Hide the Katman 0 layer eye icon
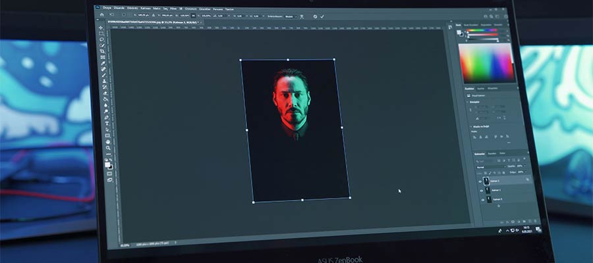The width and height of the screenshot is (593, 263). point(482,200)
